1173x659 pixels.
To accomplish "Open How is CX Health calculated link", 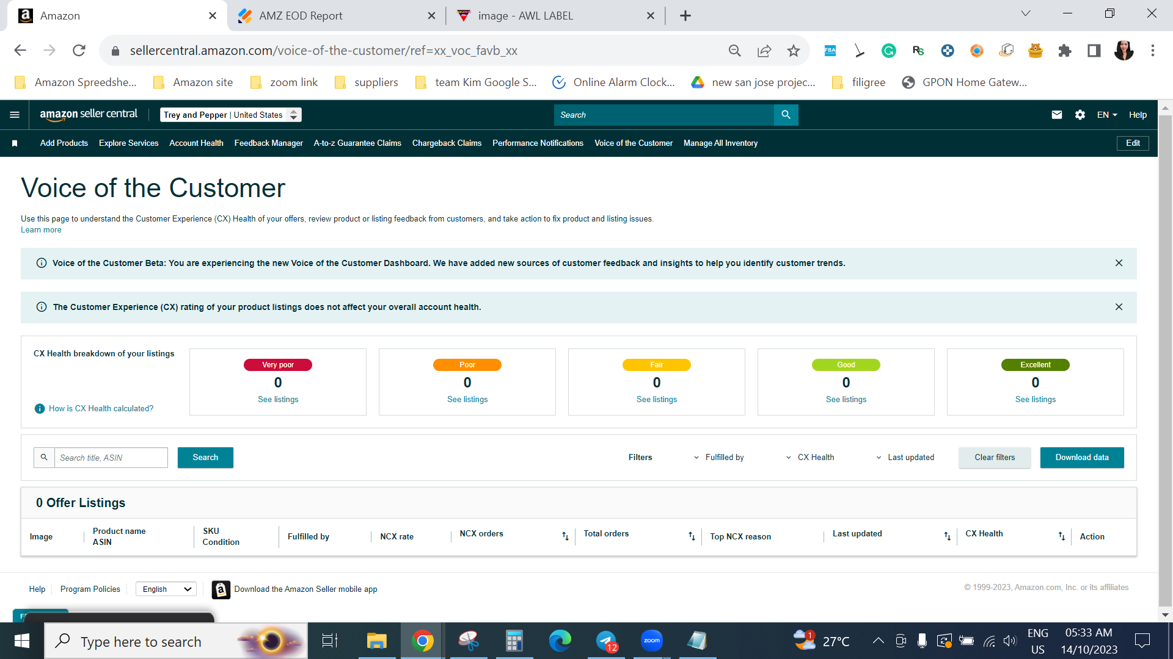I will (101, 409).
